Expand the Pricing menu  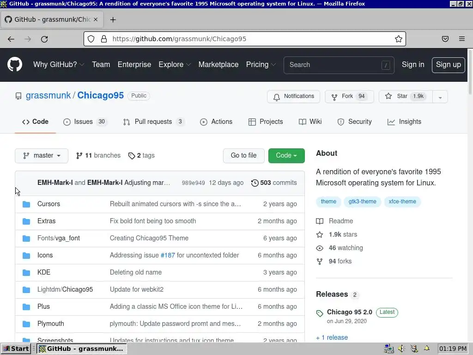pyautogui.click(x=261, y=65)
